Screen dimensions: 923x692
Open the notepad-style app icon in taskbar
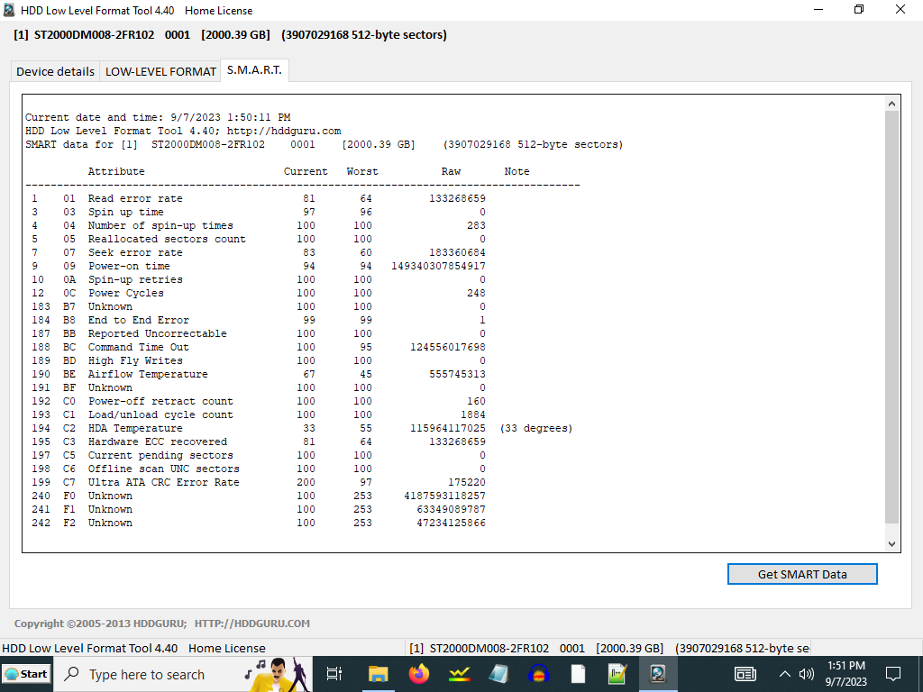498,674
